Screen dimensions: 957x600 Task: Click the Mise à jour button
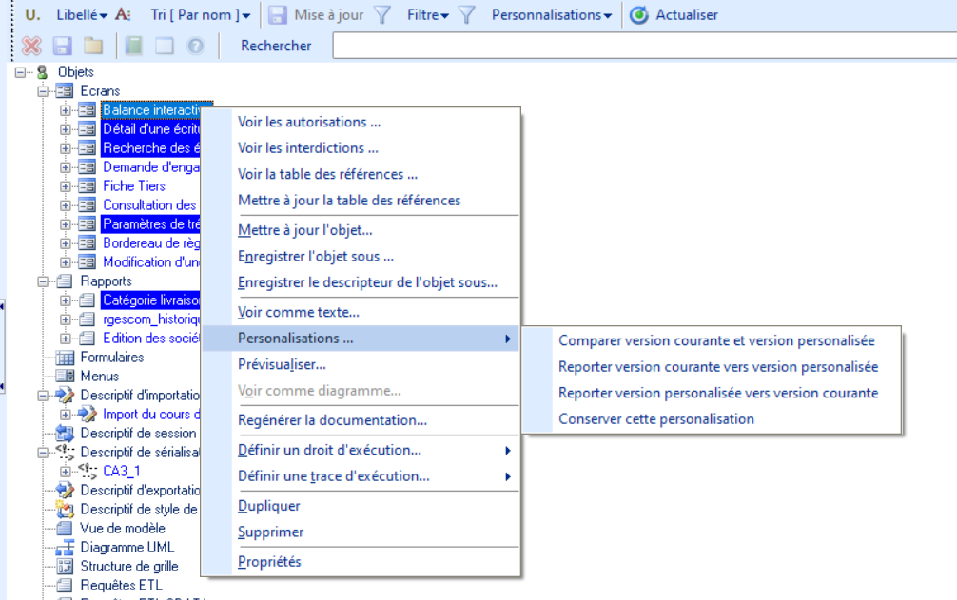coord(318,14)
